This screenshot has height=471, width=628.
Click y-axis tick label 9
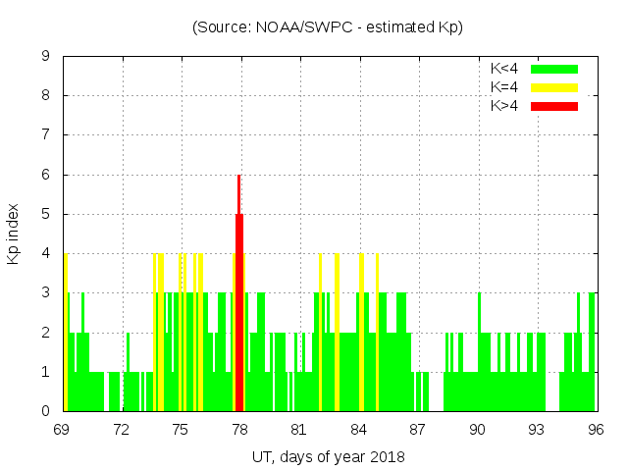(x=46, y=56)
